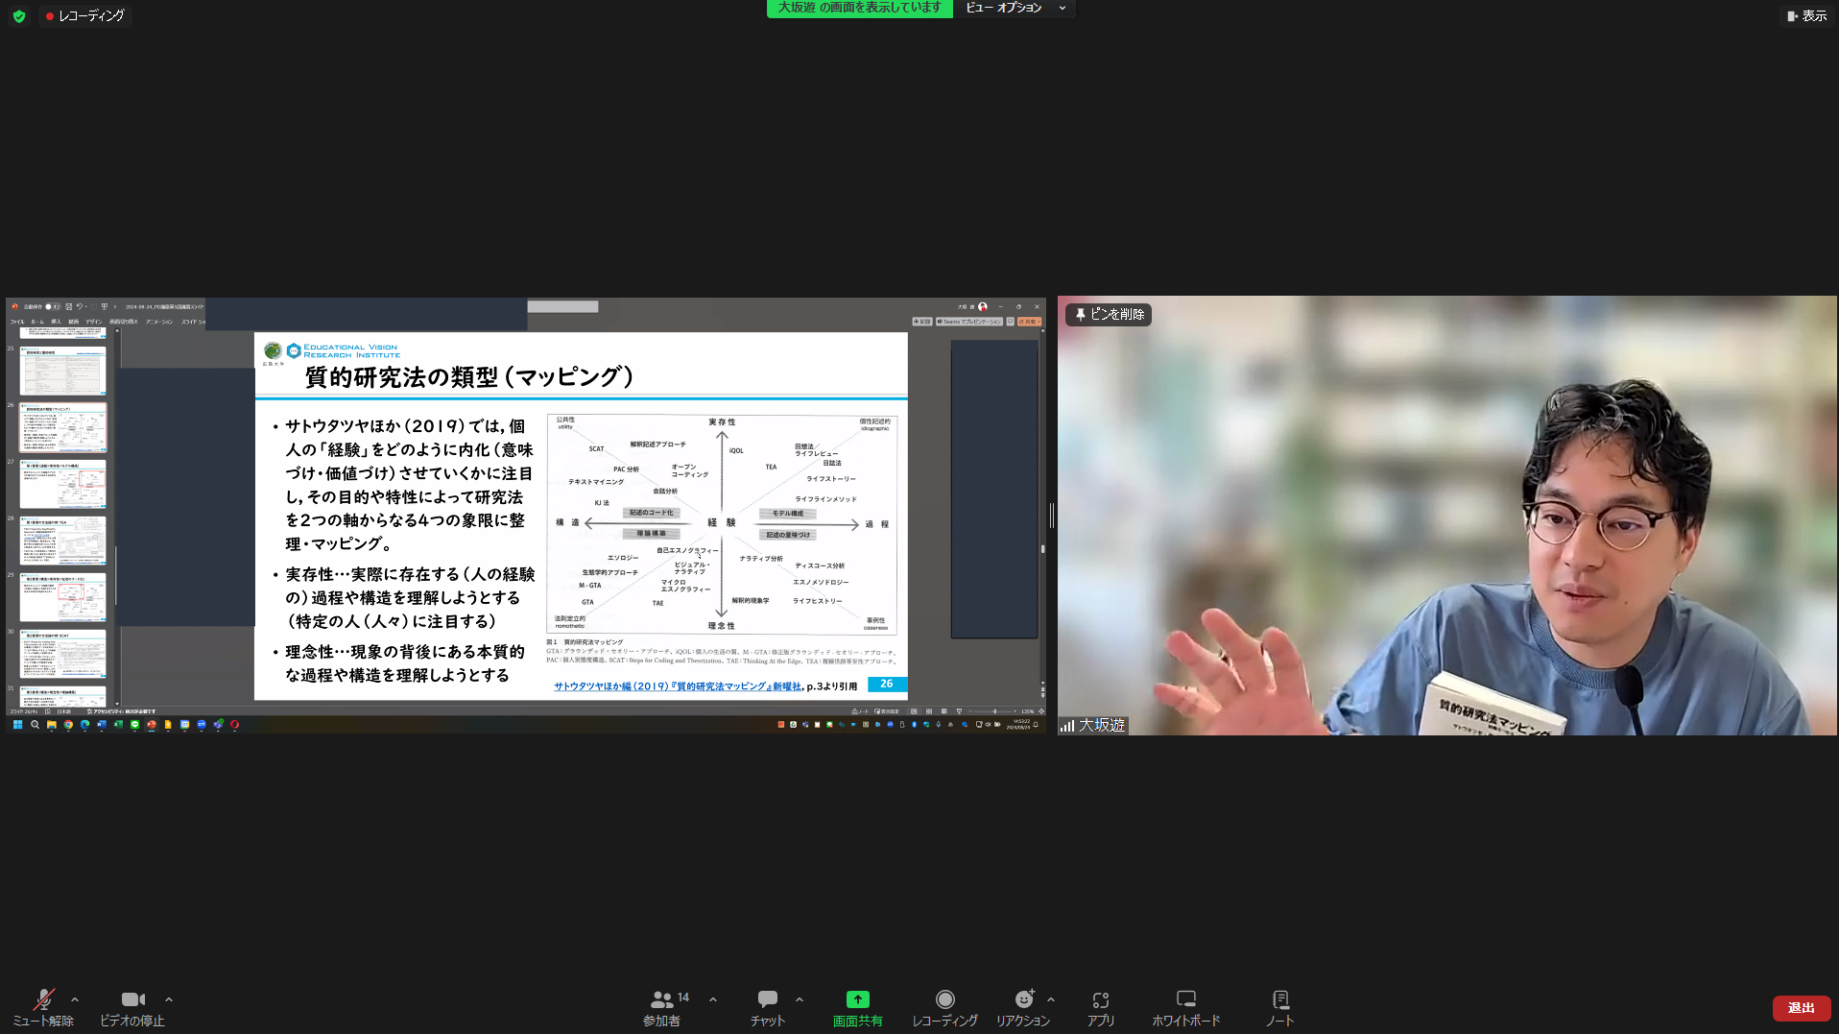Start Slide Show from status bar icon
This screenshot has height=1034, width=1839.
959,711
